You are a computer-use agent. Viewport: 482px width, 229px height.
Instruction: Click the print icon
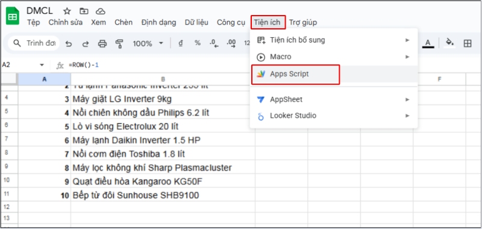pyautogui.click(x=102, y=44)
